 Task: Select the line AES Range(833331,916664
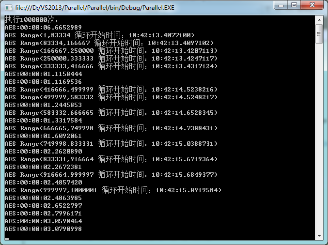point(111,159)
